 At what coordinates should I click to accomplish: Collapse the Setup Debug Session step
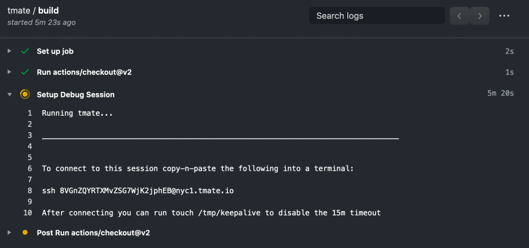[9, 95]
